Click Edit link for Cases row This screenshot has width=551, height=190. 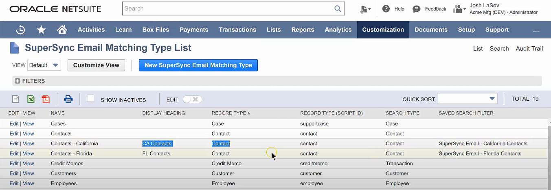[14, 123]
